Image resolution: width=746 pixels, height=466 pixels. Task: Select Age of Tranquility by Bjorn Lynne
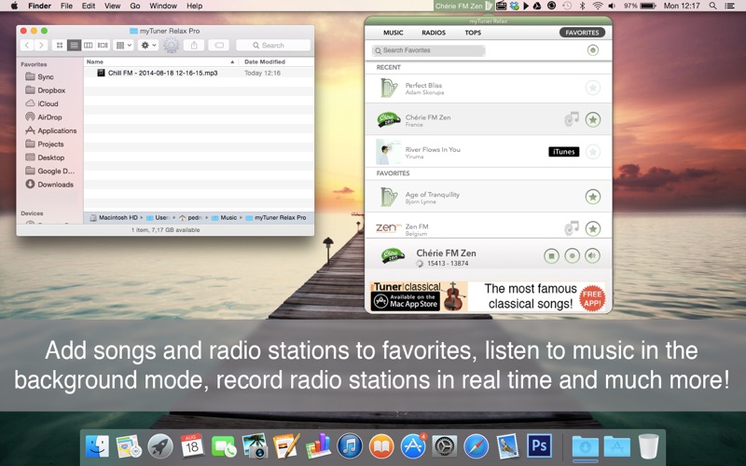[x=488, y=197]
